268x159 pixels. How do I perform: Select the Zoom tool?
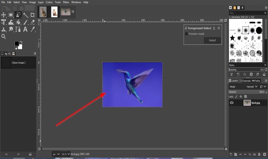pos(3,36)
